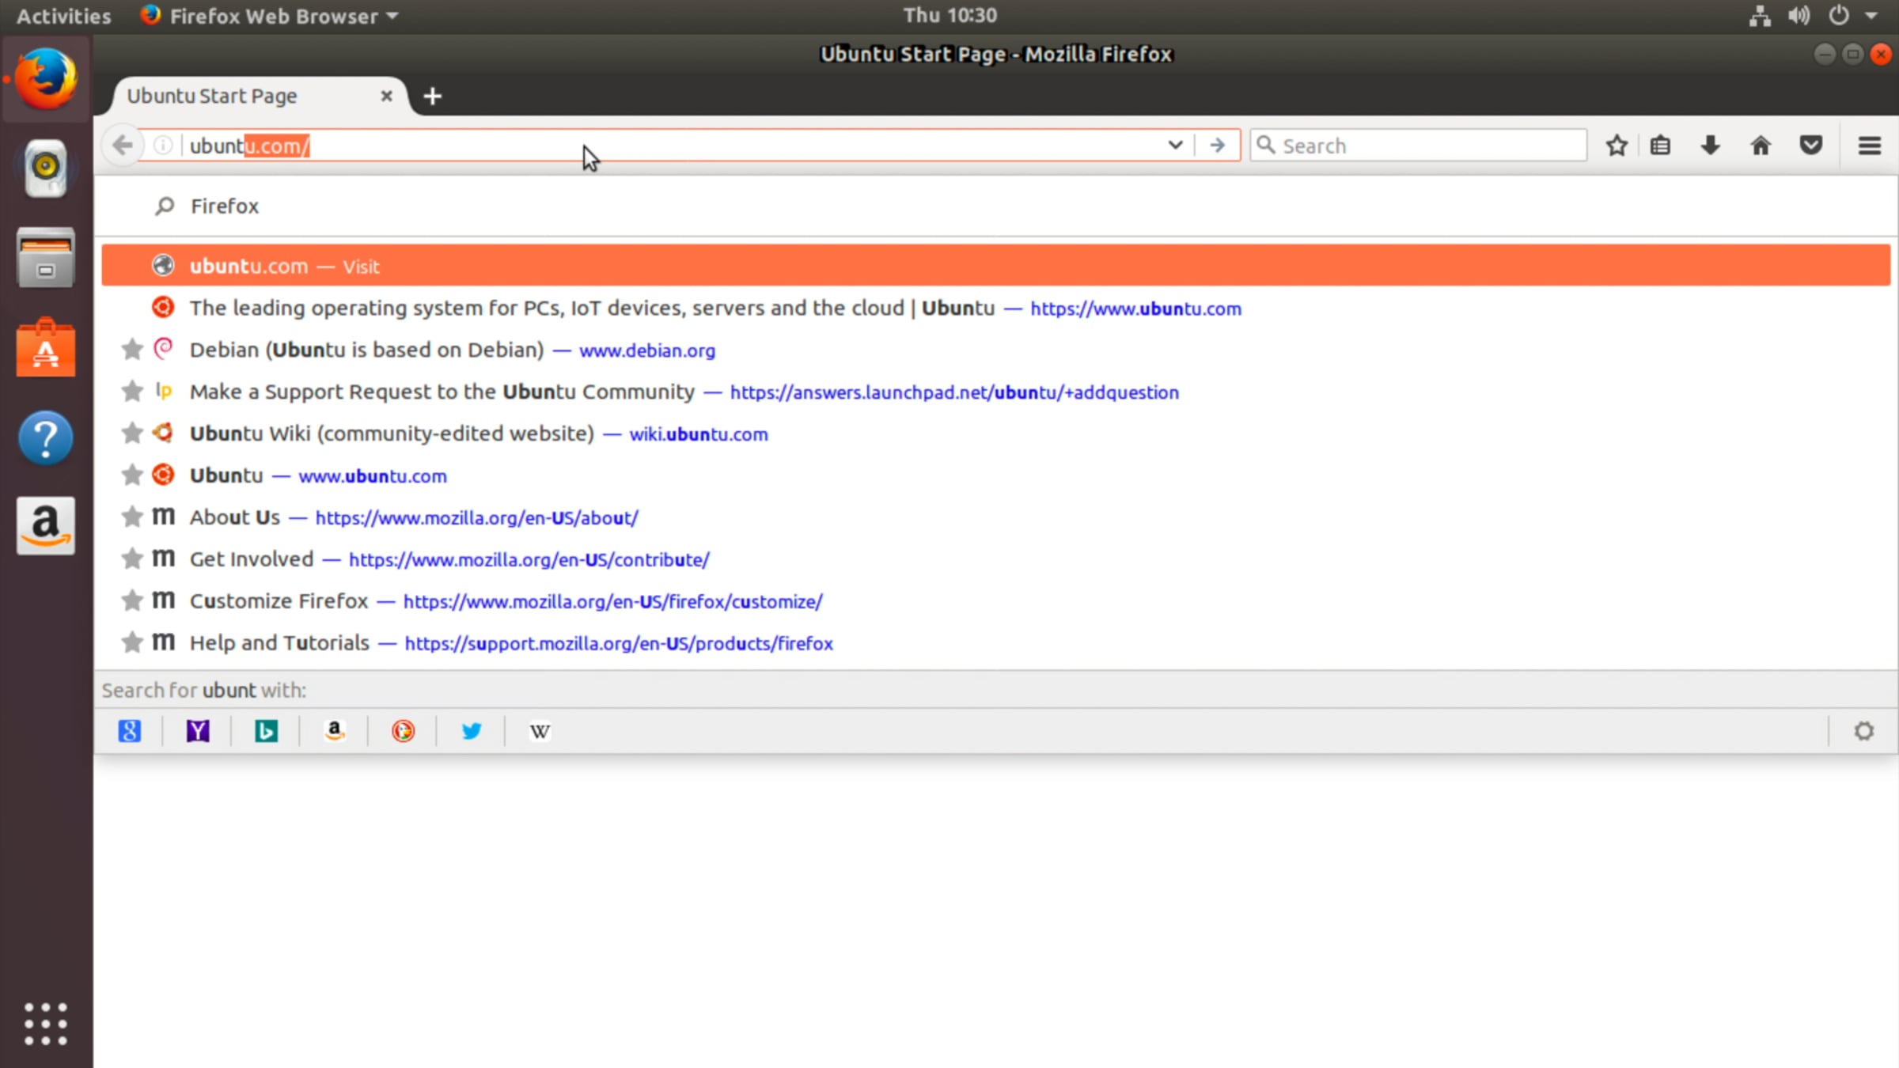Open the Ubuntu Wiki bookmark
The height and width of the screenshot is (1068, 1899).
(x=995, y=434)
